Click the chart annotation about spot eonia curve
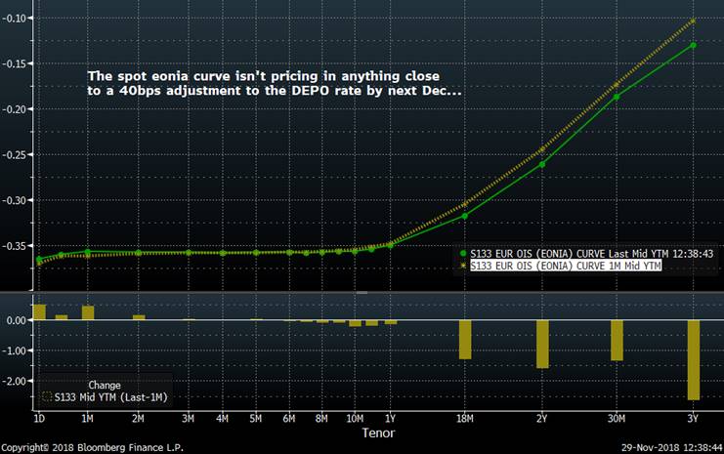The height and width of the screenshot is (454, 724). [275, 83]
